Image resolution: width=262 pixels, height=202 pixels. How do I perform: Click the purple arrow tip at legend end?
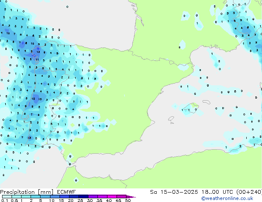131,197
